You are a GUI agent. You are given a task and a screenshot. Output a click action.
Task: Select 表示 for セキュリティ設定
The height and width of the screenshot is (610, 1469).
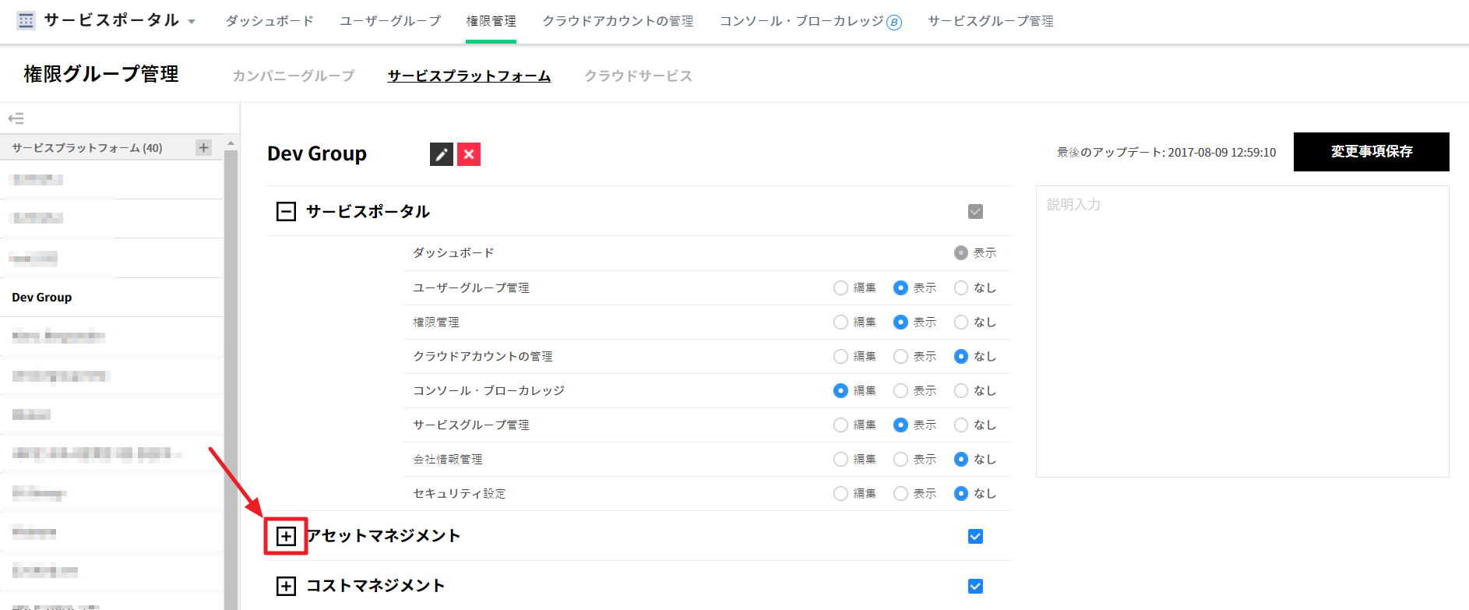pyautogui.click(x=900, y=493)
